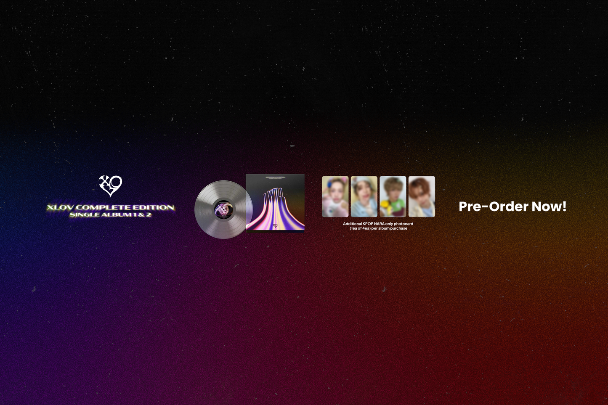The width and height of the screenshot is (608, 405).
Task: Open the clear vinyl record image
Action: (x=223, y=209)
